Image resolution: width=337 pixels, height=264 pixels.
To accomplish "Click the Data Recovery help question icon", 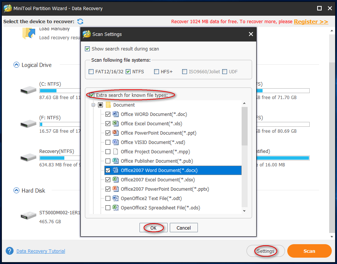I will coord(9,251).
